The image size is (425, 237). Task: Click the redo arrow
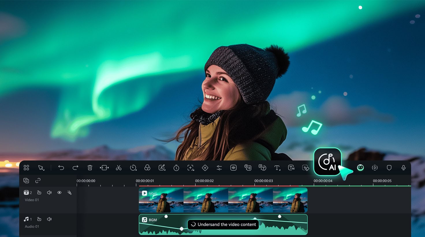75,168
